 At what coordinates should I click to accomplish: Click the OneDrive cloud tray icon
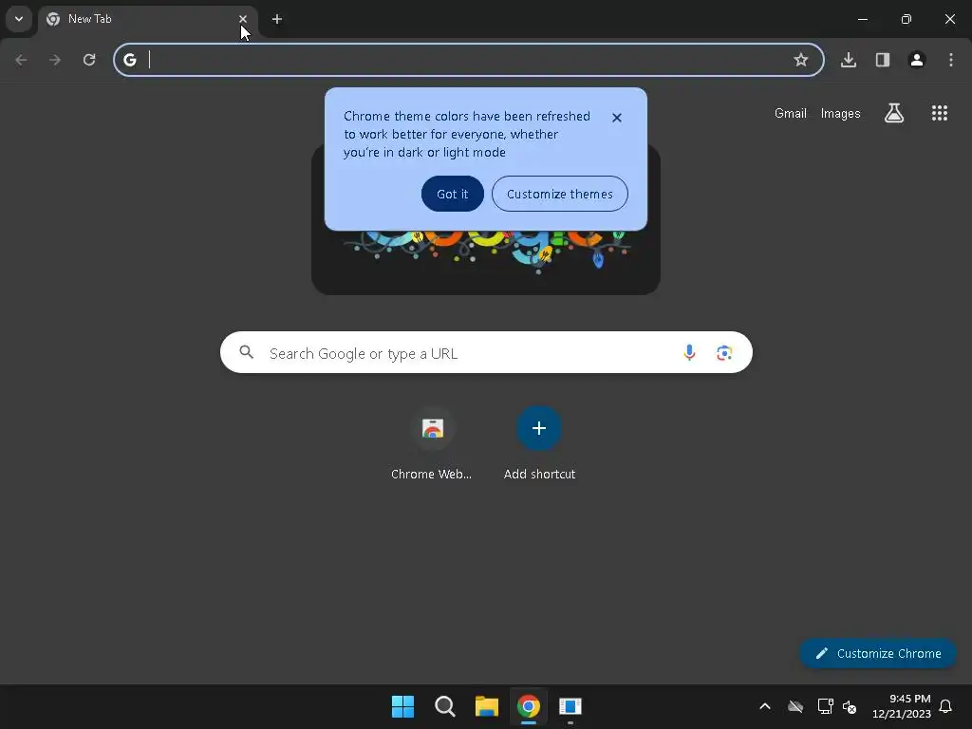pyautogui.click(x=795, y=706)
